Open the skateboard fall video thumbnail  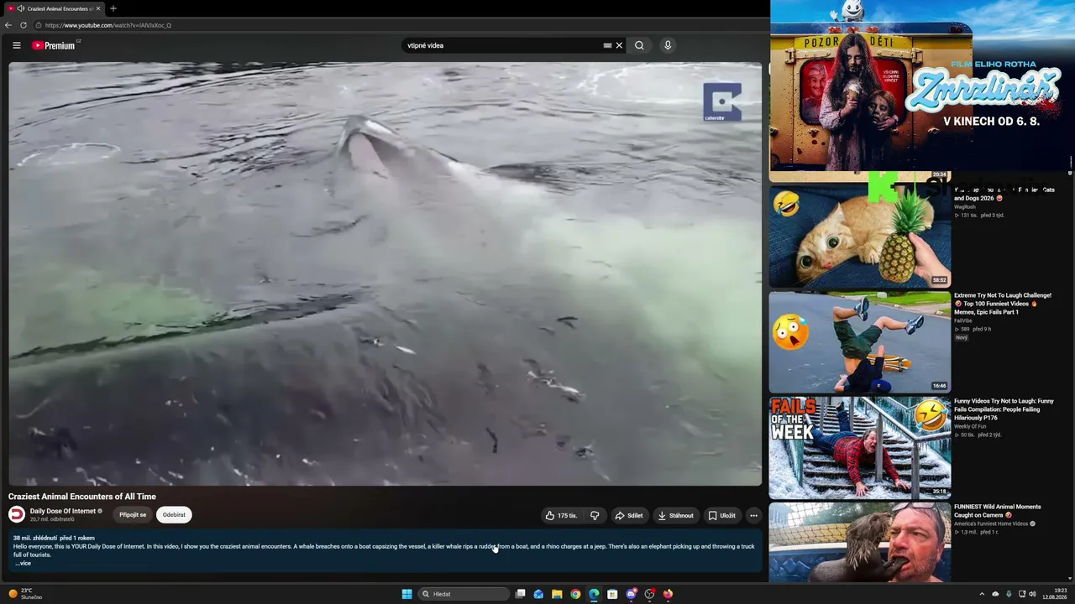click(860, 342)
